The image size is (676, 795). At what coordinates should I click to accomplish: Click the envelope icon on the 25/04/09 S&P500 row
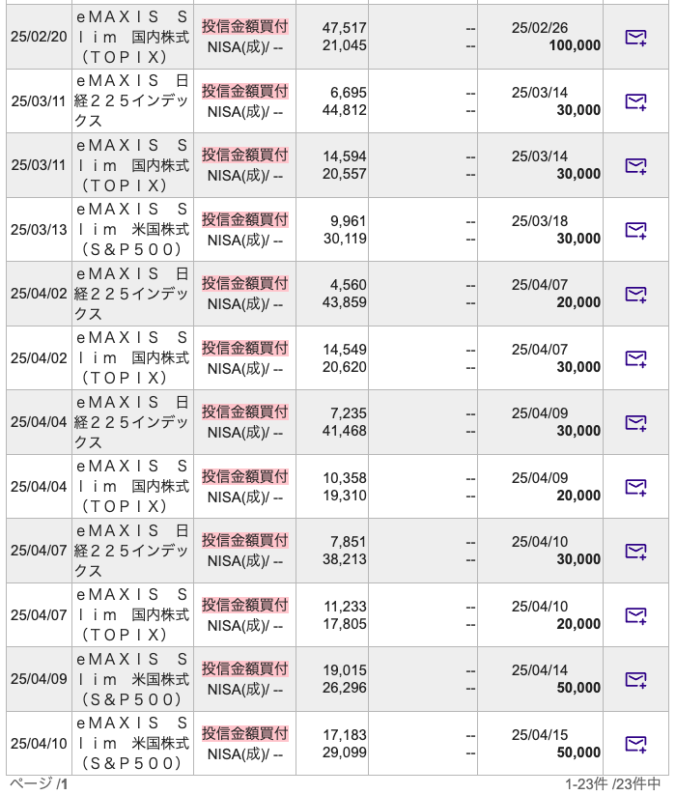[x=637, y=678]
